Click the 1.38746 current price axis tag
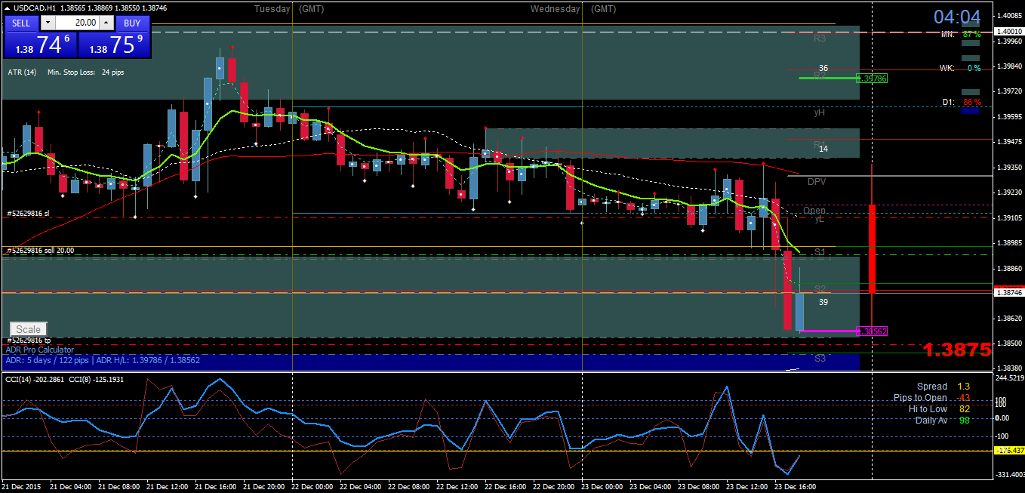 pos(1008,292)
